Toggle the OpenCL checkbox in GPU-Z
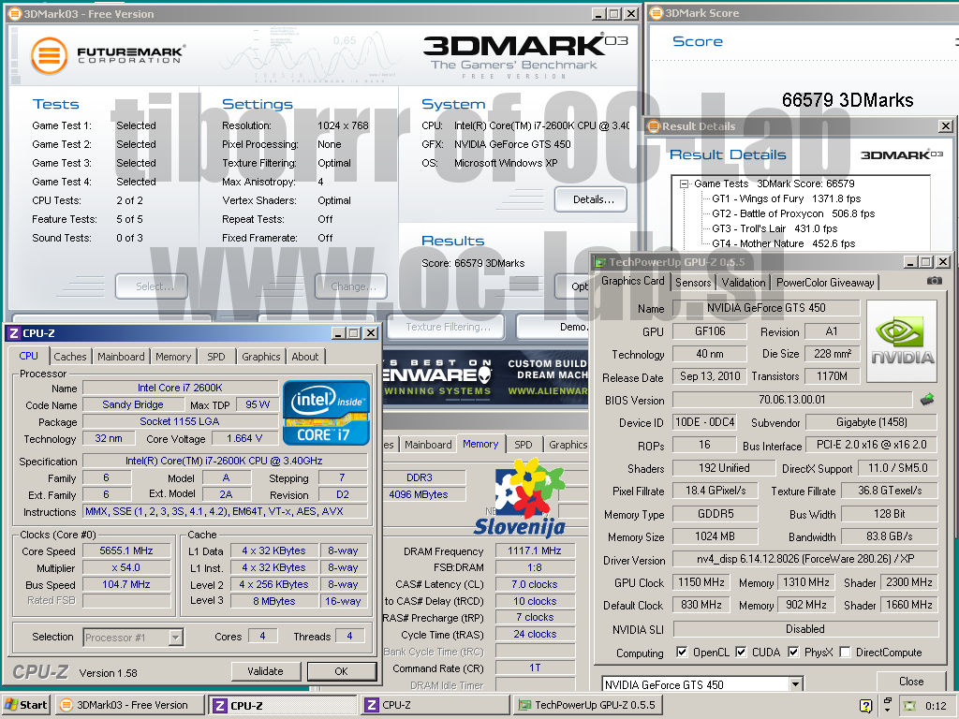 682,652
